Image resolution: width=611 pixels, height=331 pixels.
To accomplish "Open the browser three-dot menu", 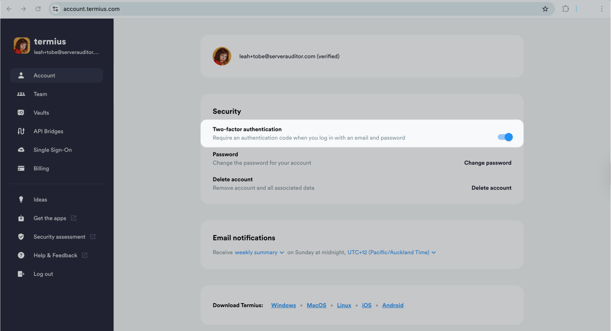I will [602, 9].
